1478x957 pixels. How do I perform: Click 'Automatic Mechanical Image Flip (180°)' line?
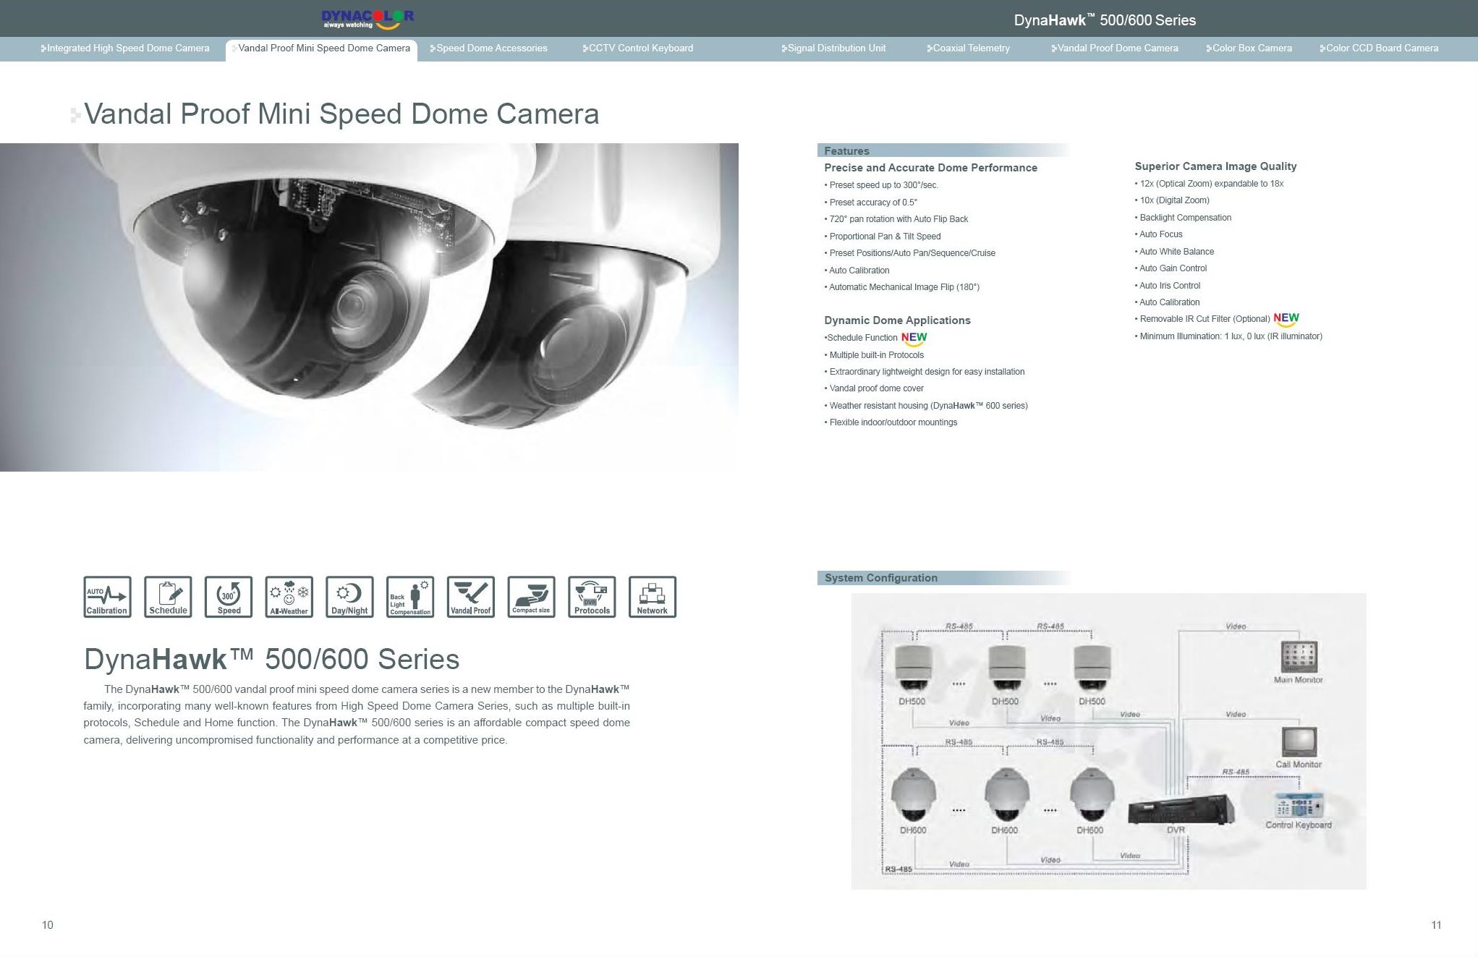901,287
